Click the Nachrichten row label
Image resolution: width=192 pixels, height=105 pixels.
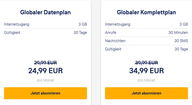(x=115, y=41)
